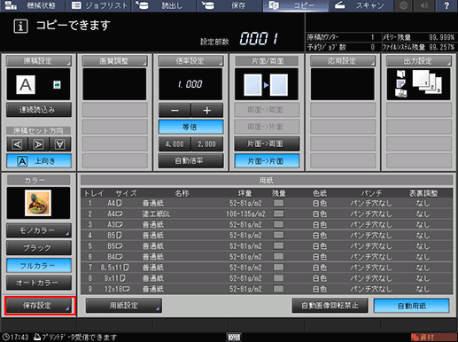
Task: Click 自動画像回転禁止 button
Action: (x=330, y=306)
